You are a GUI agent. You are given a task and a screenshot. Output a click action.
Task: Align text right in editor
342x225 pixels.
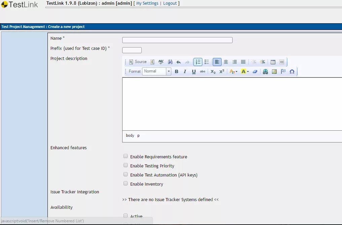235,62
